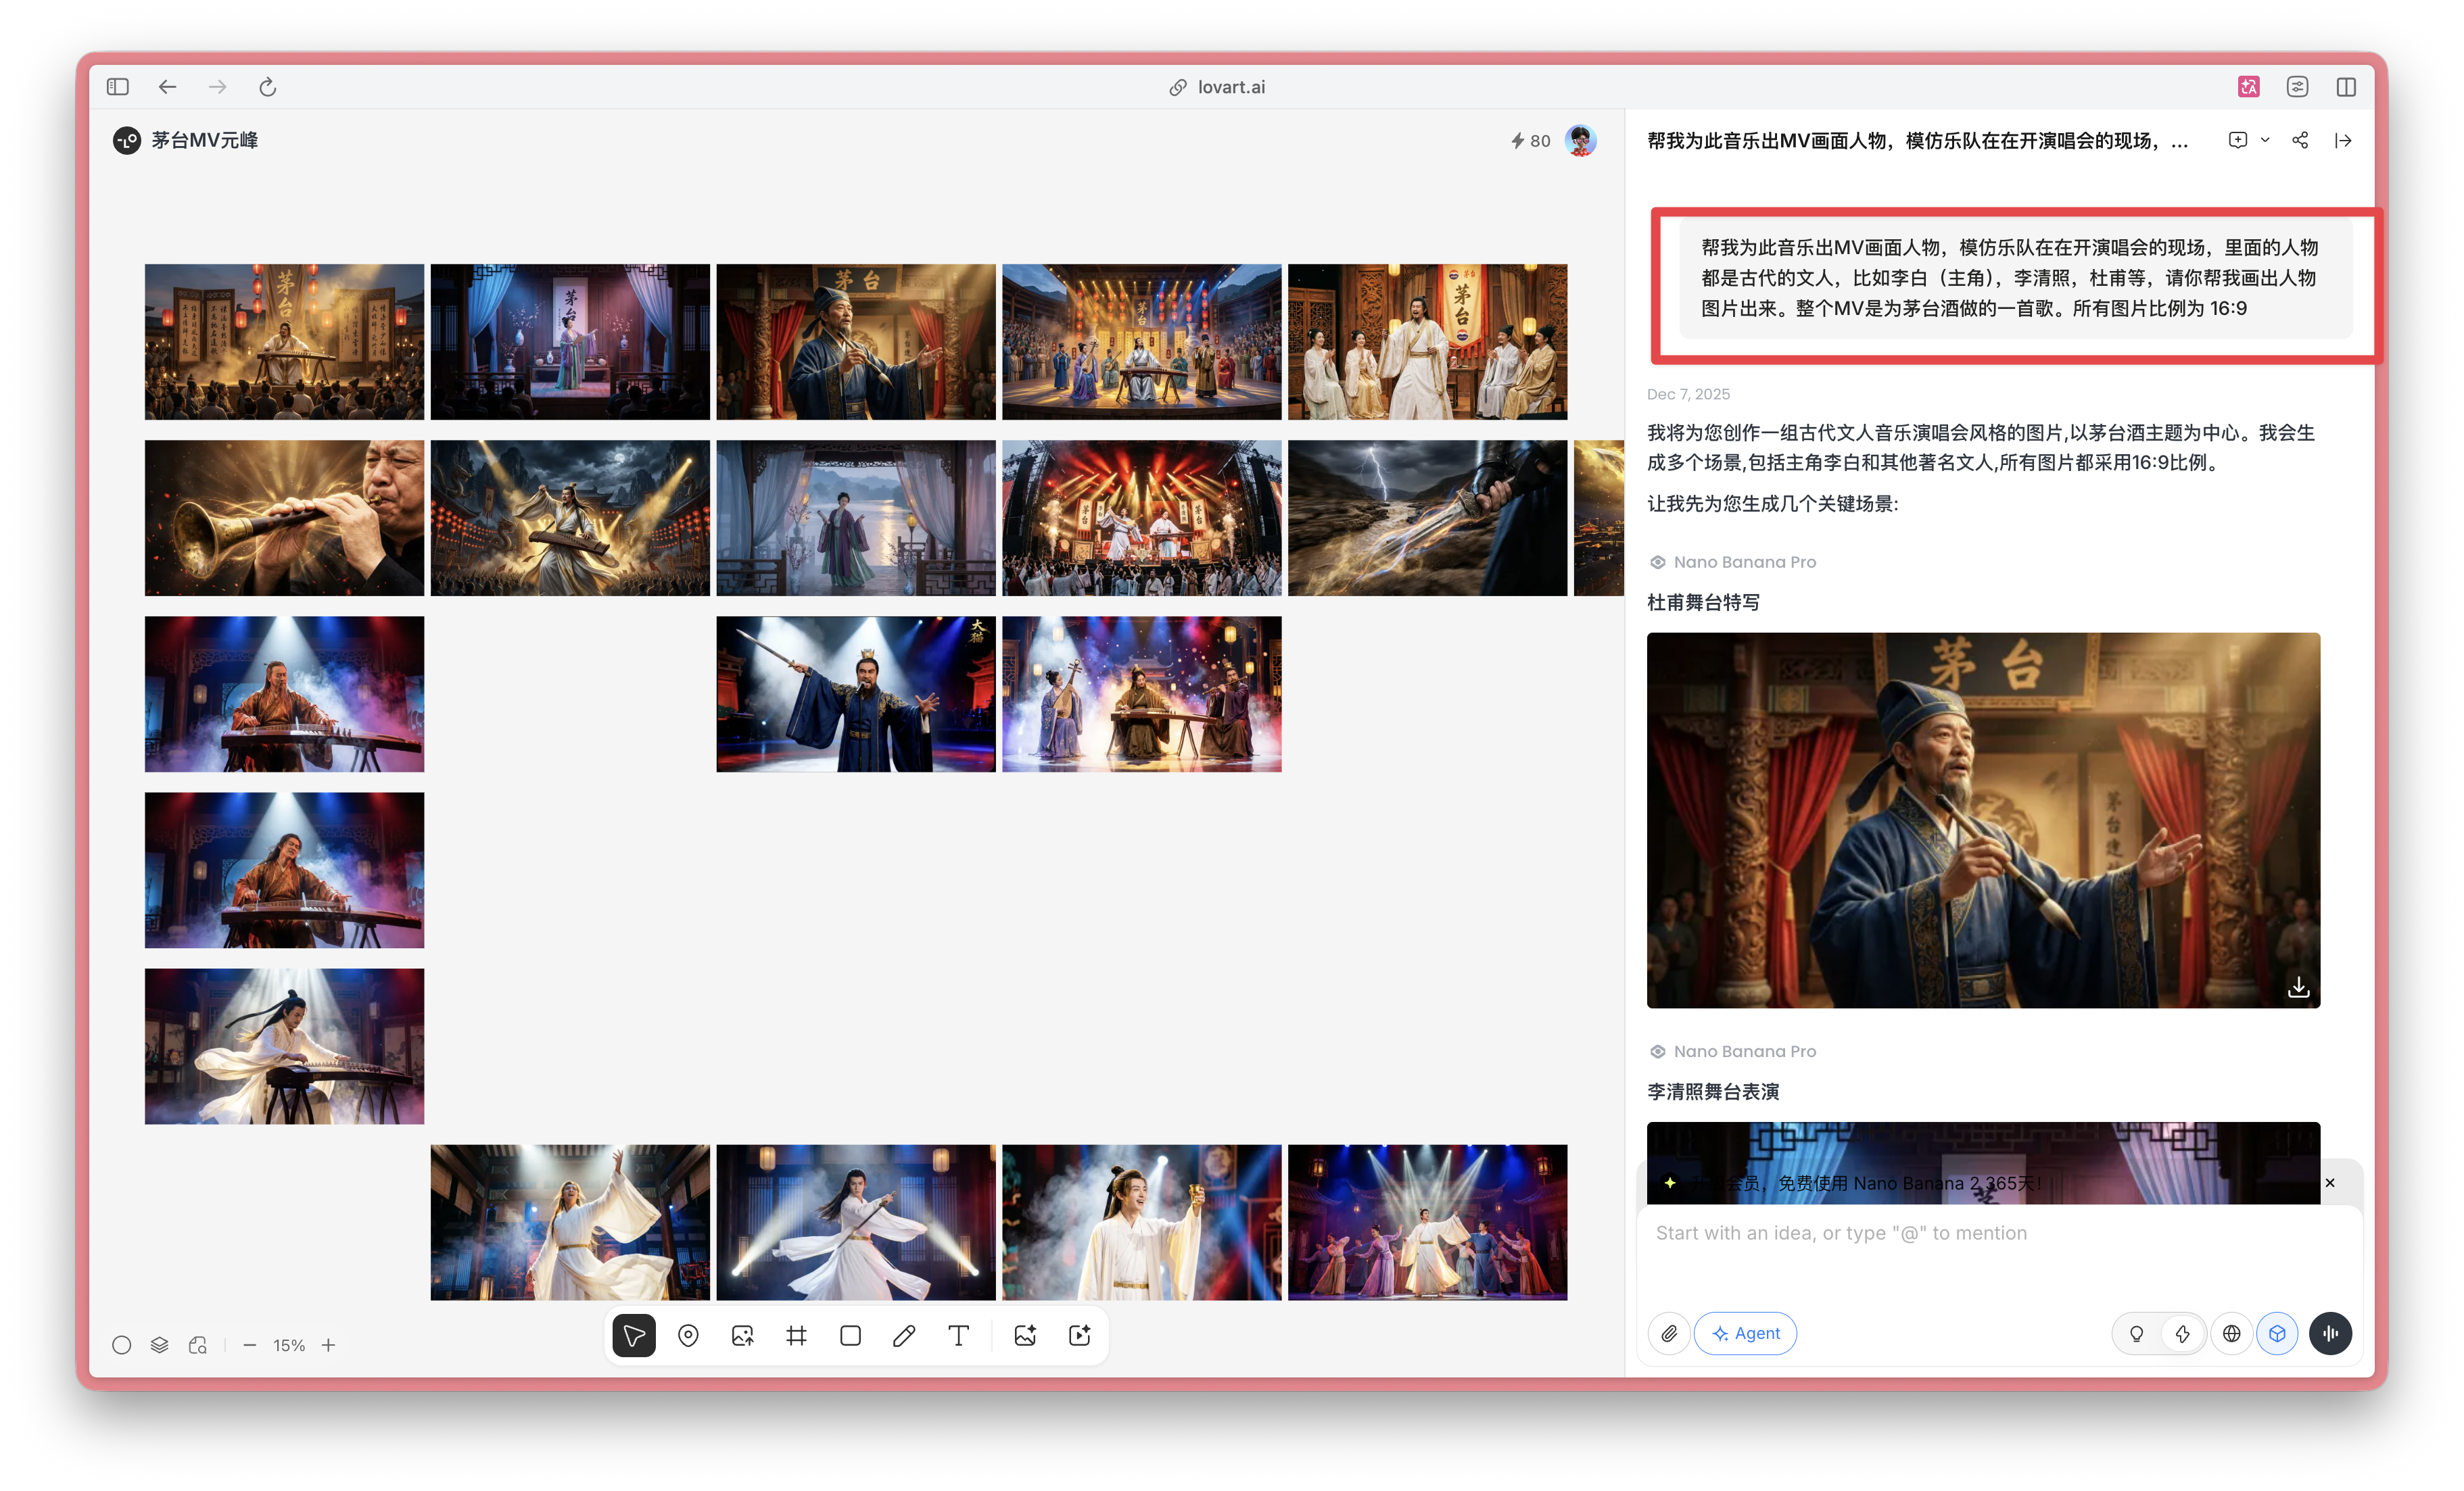Zoom in the canvas with the plus icon

pyautogui.click(x=328, y=1345)
